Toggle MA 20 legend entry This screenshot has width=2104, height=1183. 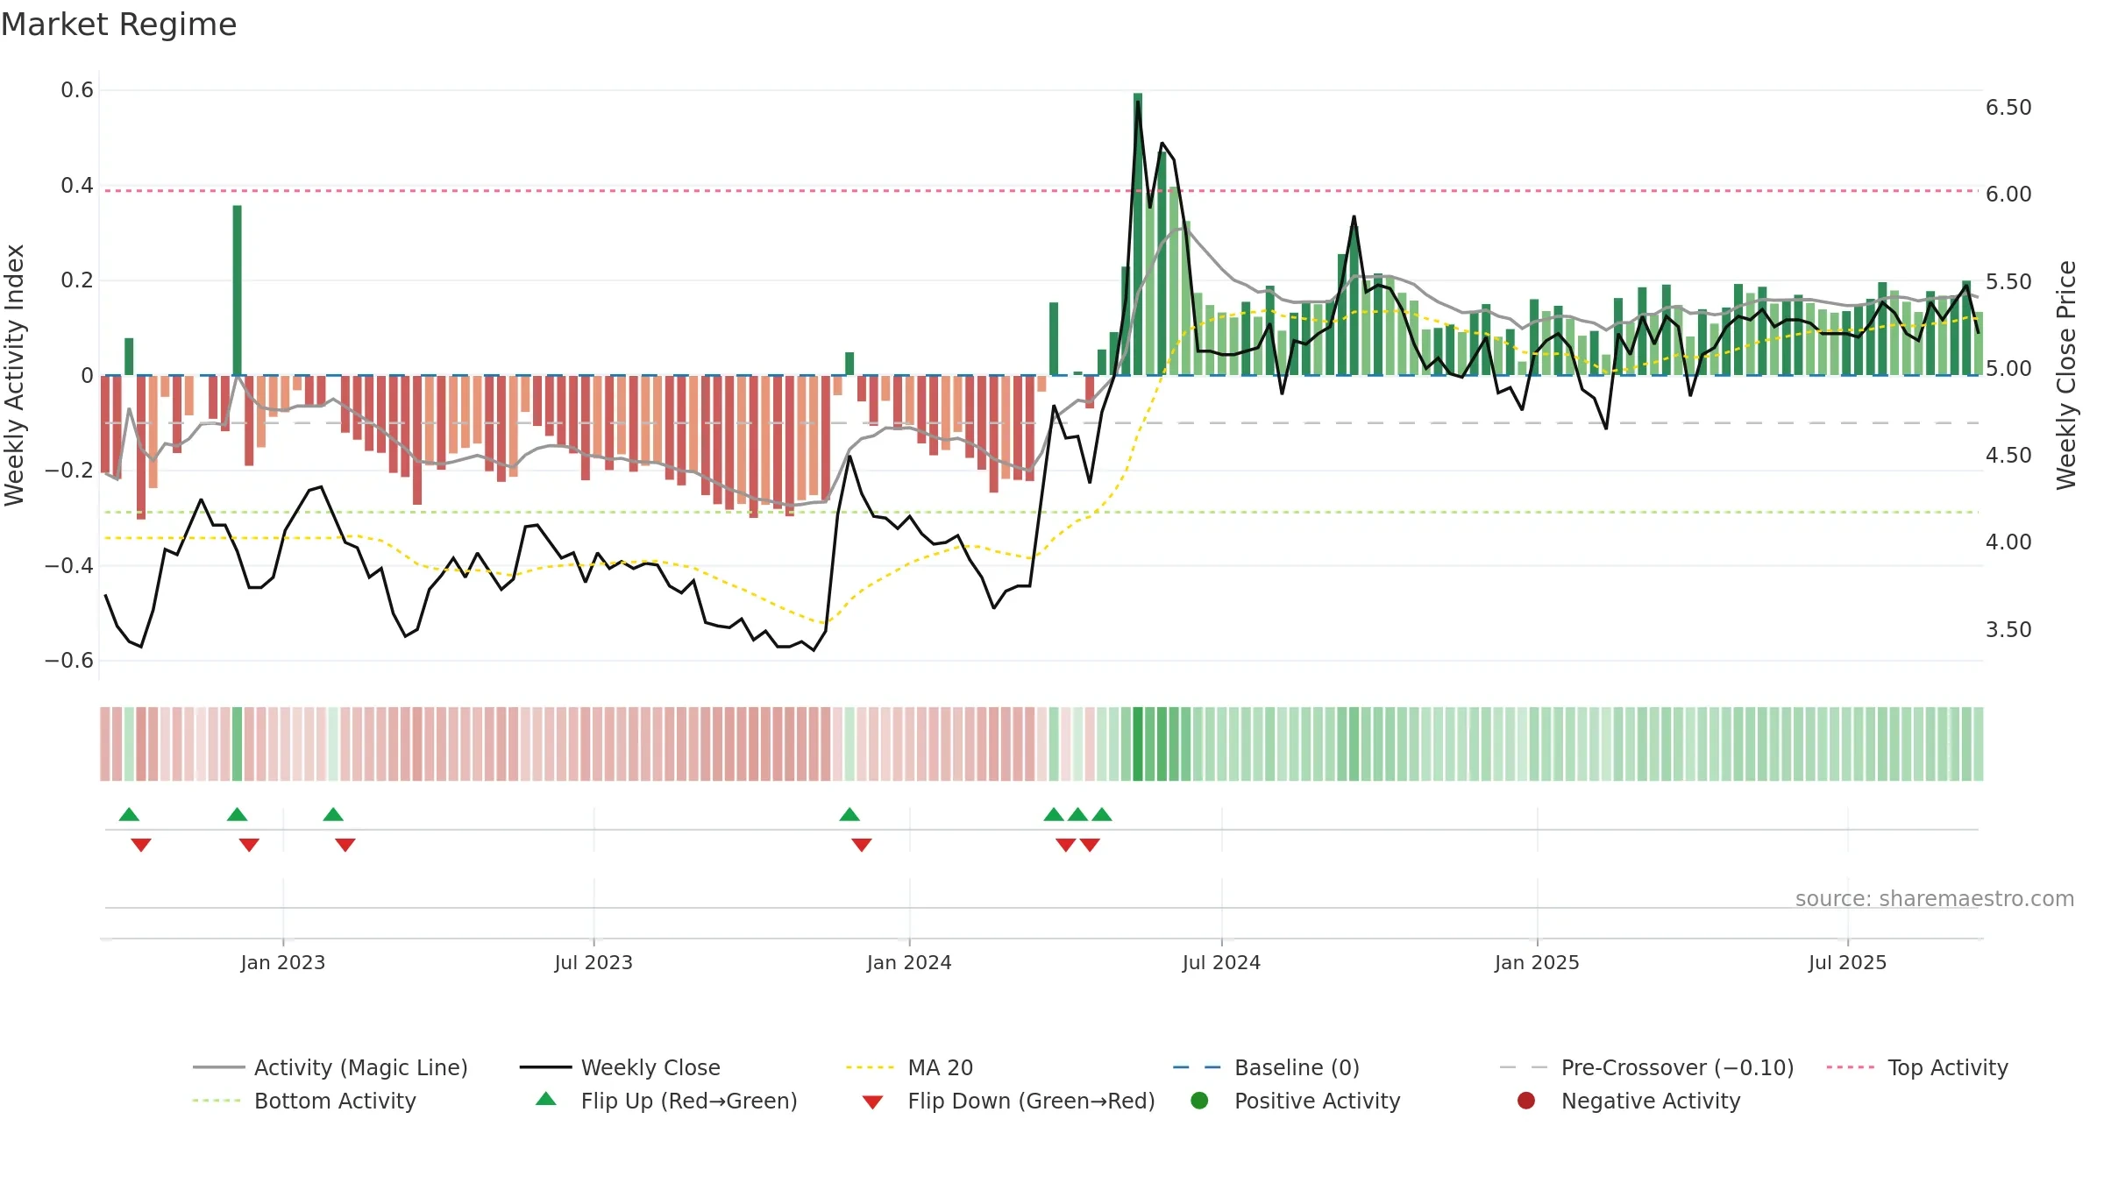click(x=909, y=1067)
